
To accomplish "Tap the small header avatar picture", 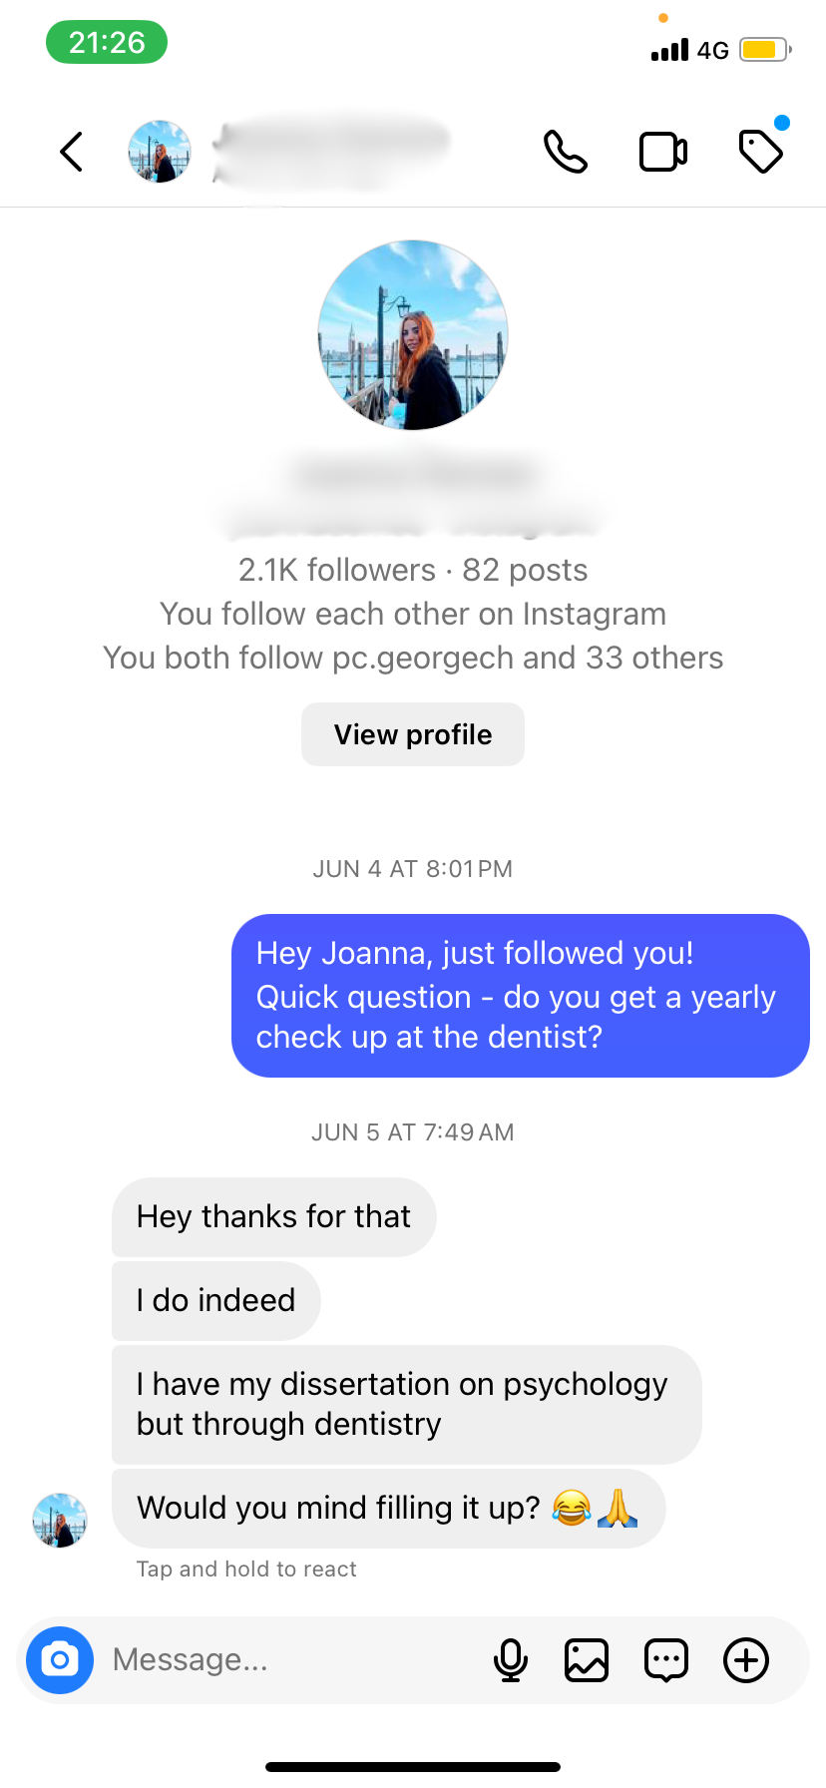I will point(160,152).
